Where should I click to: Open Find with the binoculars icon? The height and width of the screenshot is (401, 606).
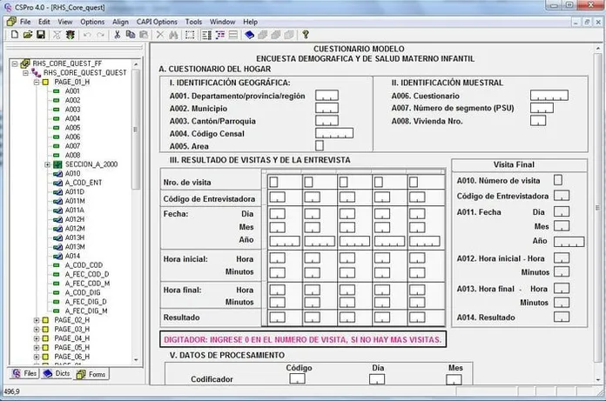[173, 35]
